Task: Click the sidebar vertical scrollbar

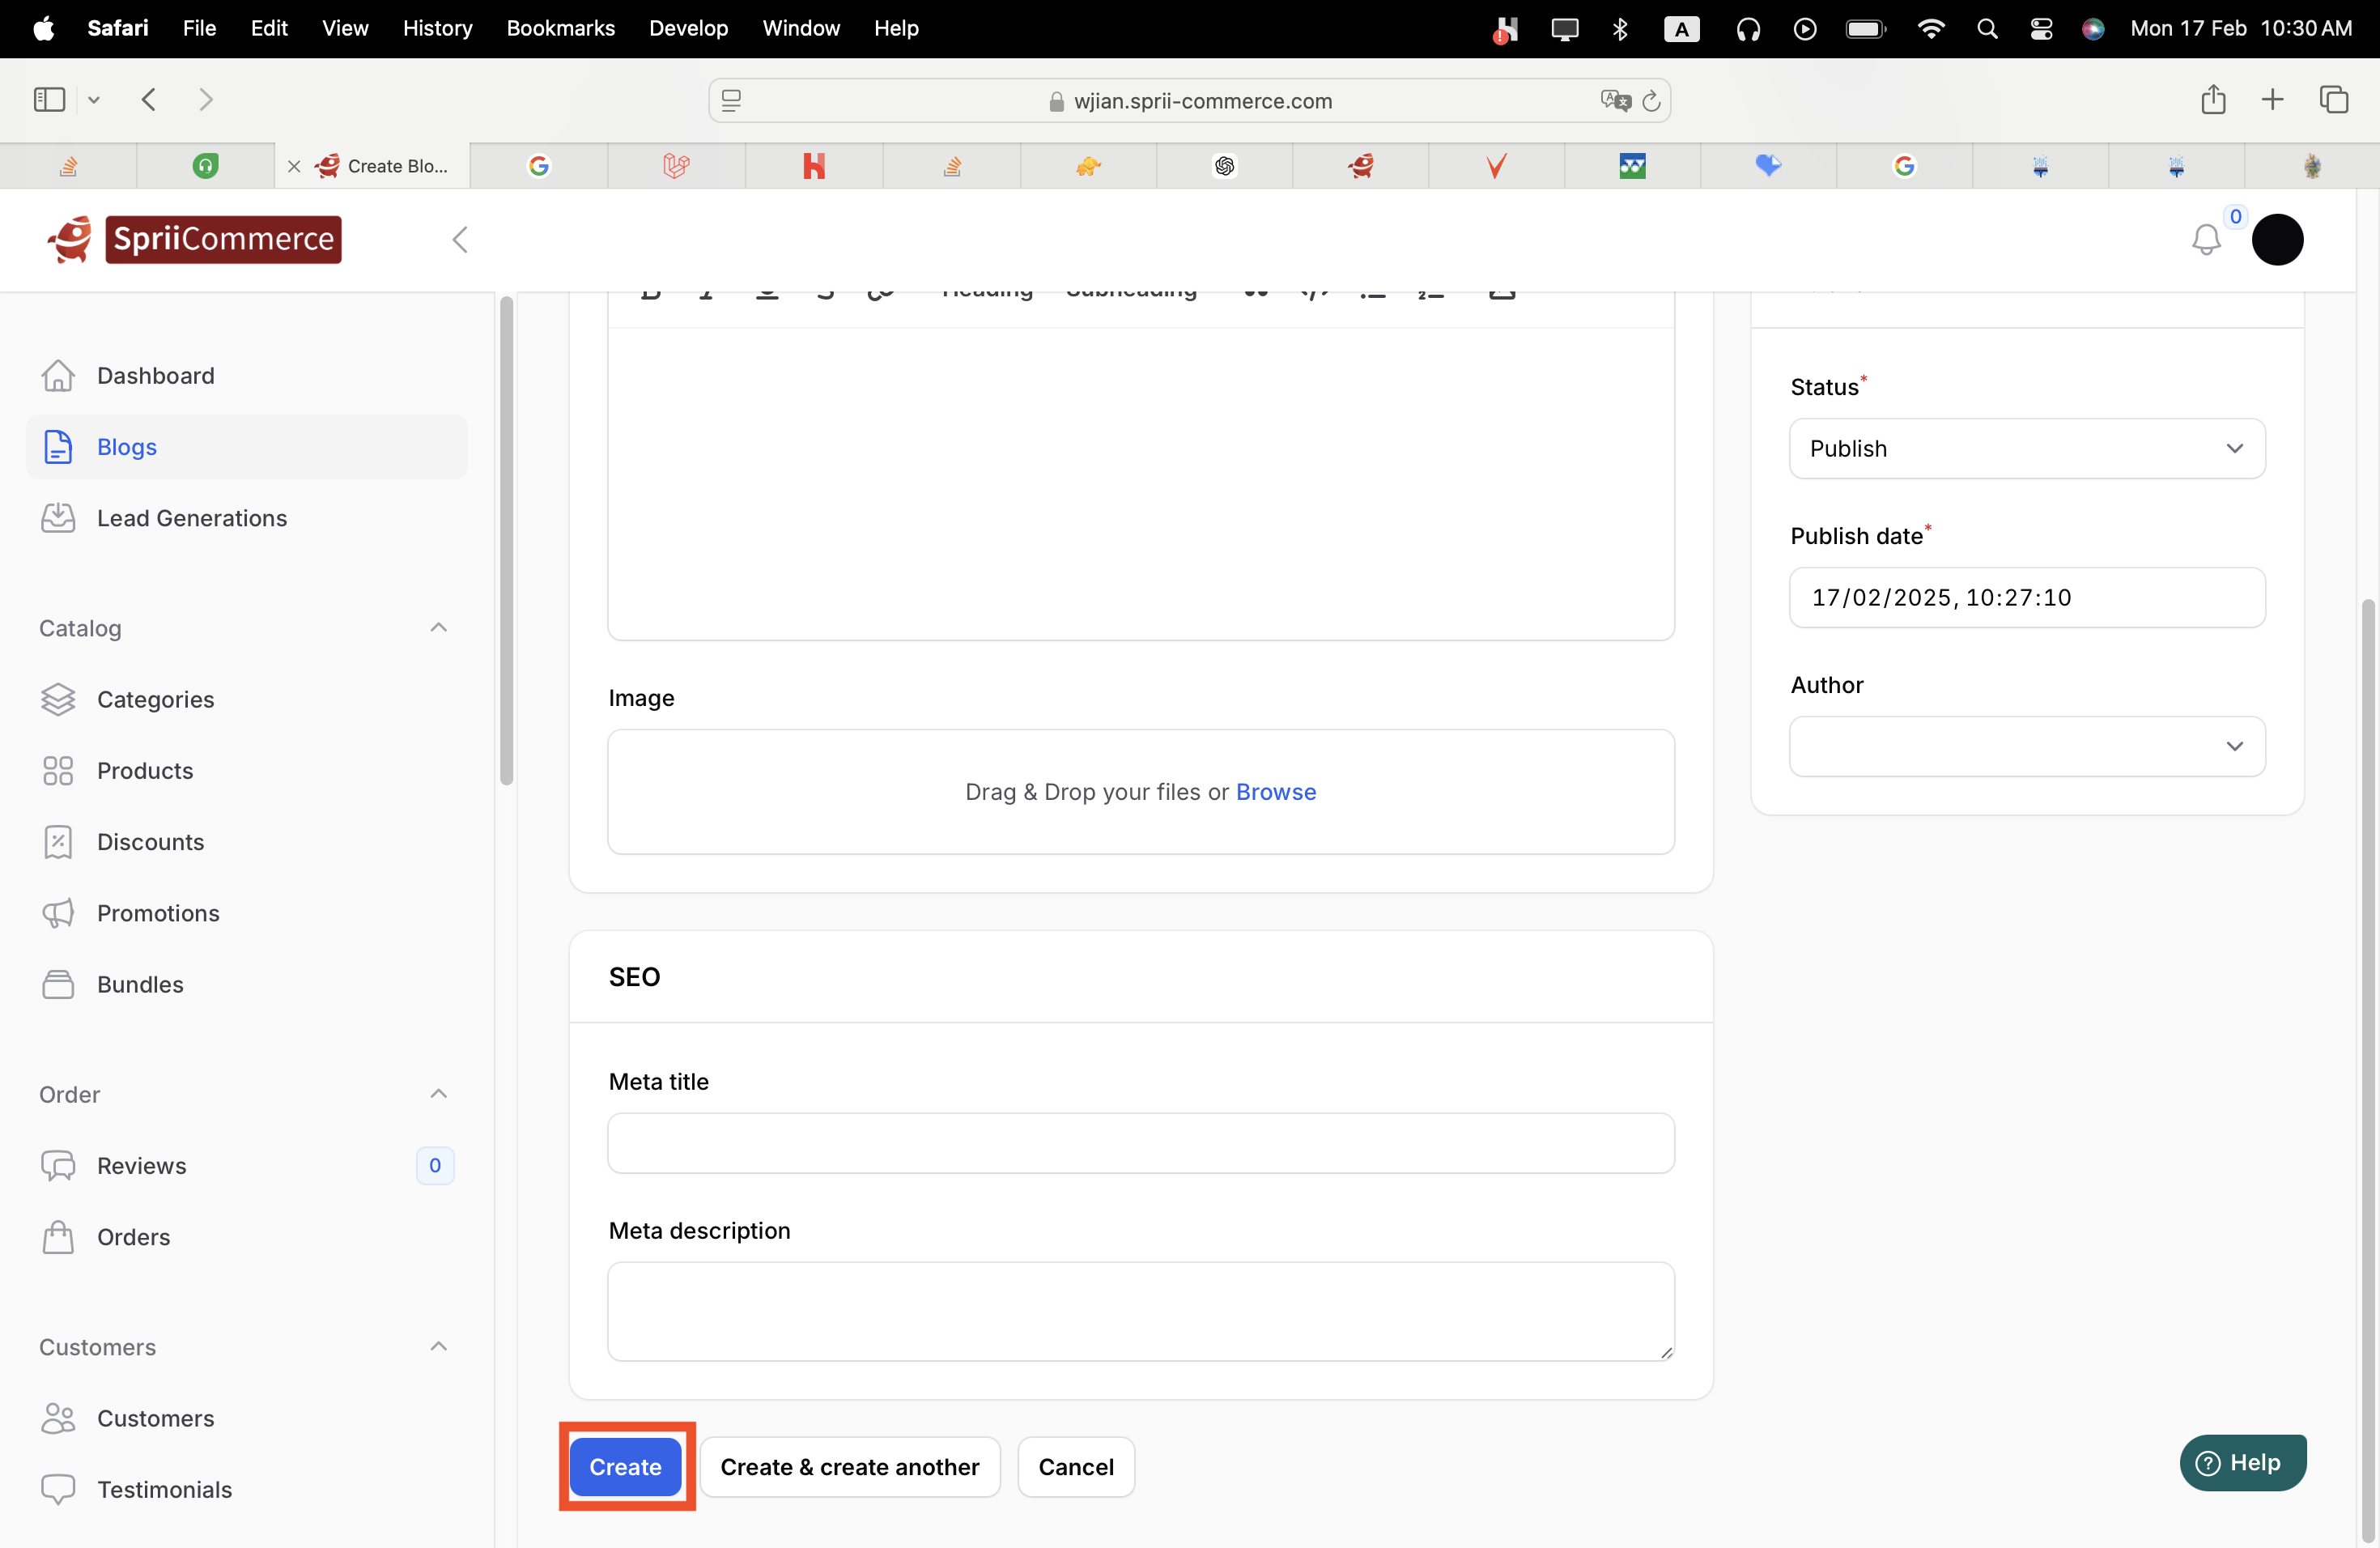Action: tap(507, 540)
